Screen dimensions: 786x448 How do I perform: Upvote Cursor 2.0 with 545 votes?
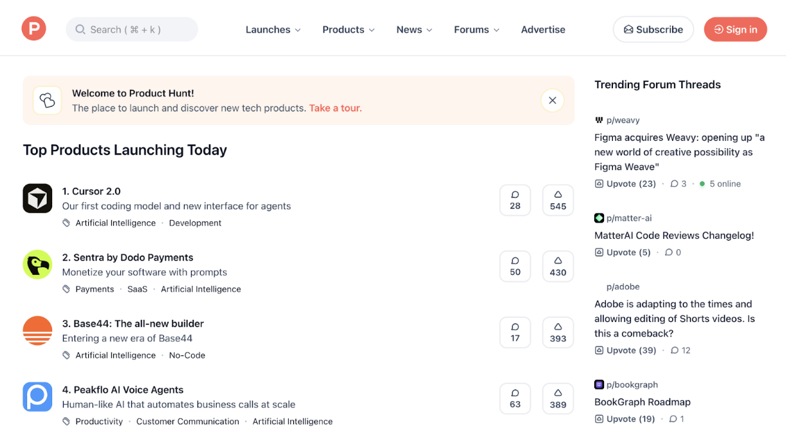coord(558,200)
